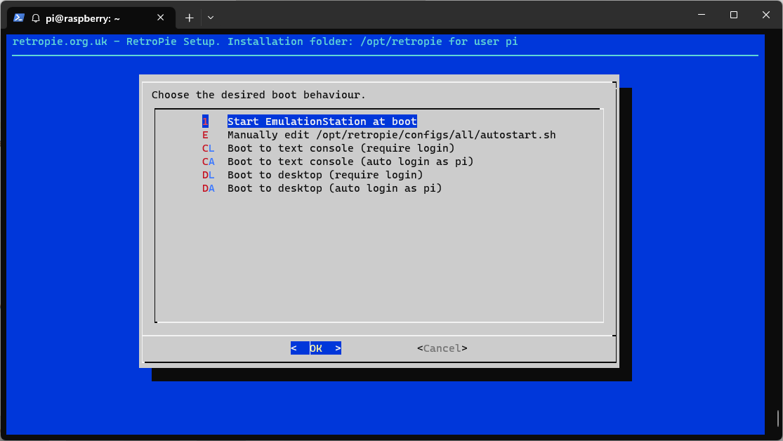Viewport: 783px width, 441px height.
Task: Click the "E" option tag
Action: (x=205, y=135)
